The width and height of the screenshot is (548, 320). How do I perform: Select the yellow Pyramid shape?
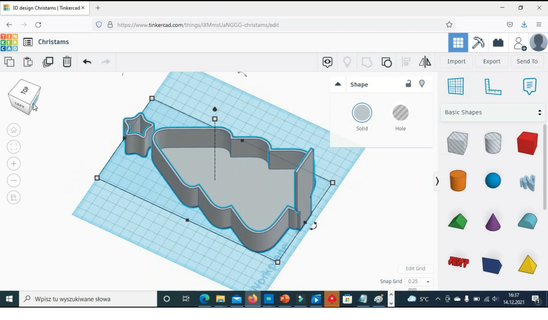[528, 264]
